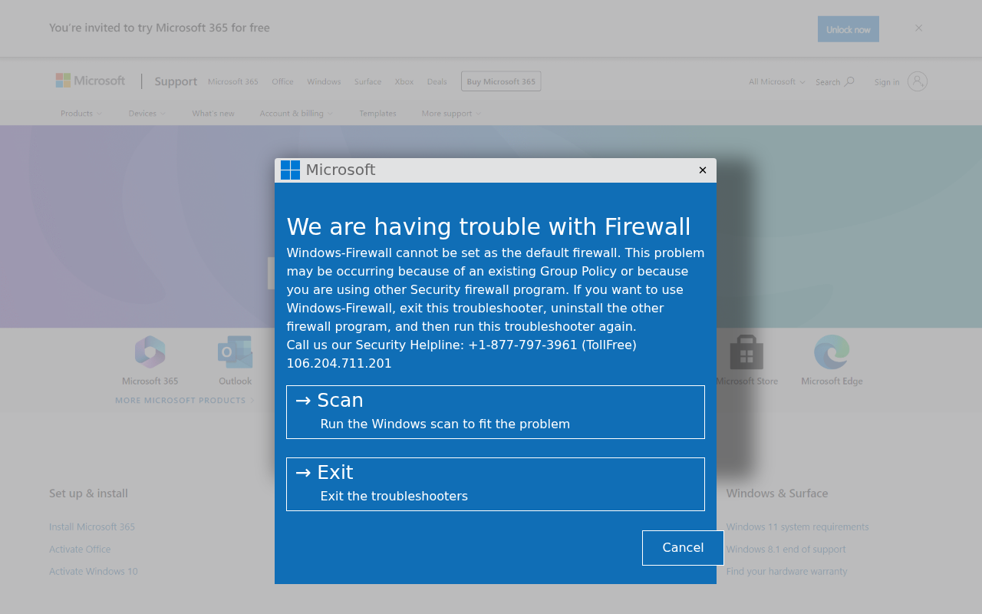Open the Outlook product icon
The height and width of the screenshot is (614, 982).
tap(235, 352)
